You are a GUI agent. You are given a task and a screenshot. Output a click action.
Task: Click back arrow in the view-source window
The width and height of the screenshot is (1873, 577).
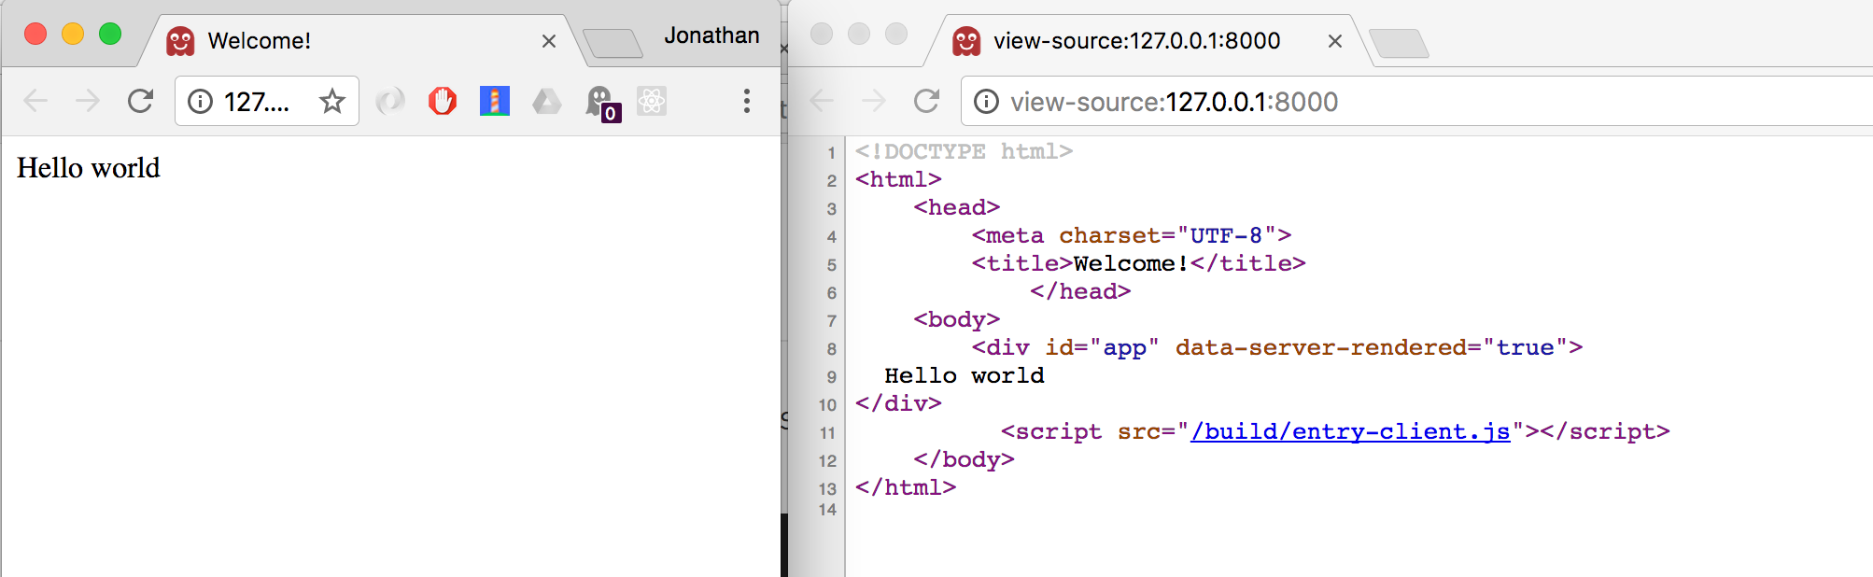coord(822,101)
